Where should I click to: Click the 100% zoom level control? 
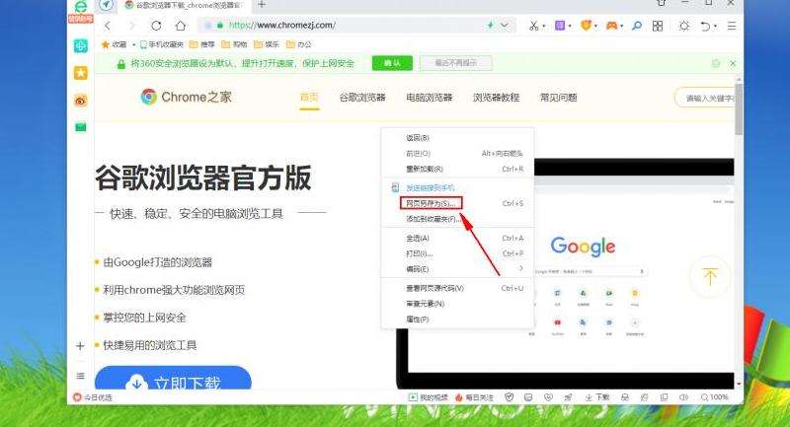pyautogui.click(x=715, y=397)
